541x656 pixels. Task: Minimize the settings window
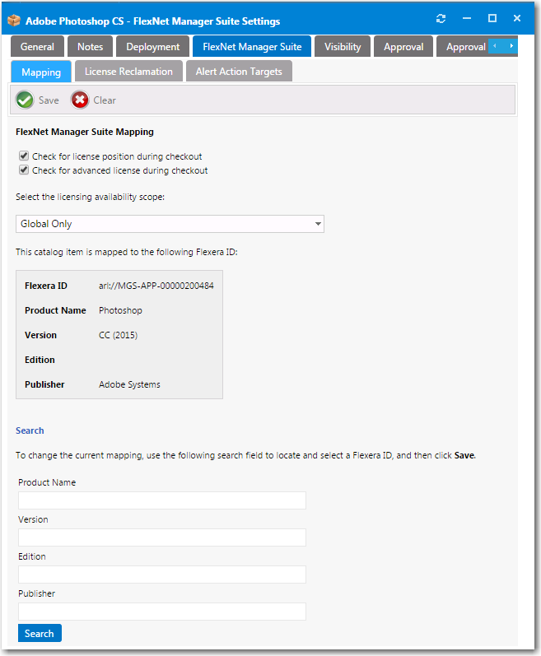[467, 18]
